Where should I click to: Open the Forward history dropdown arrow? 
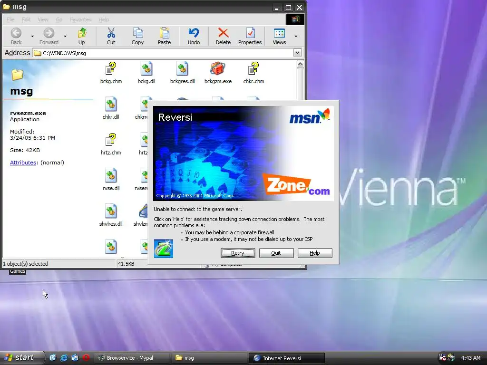pos(65,36)
